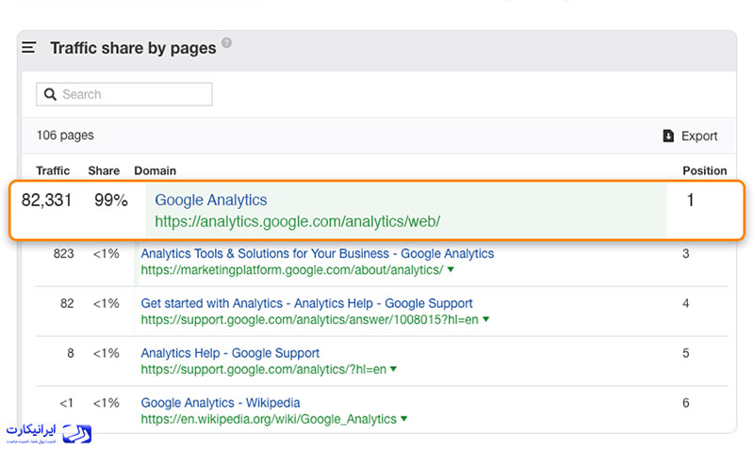Open the marketingplatform.google.com URL link
This screenshot has width=754, height=449.
click(x=292, y=270)
